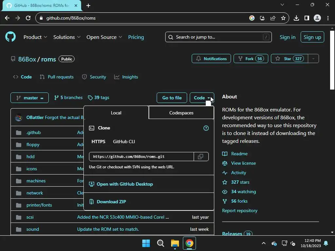Open the Star lists dropdown arrow
335x251 pixels.
pyautogui.click(x=313, y=59)
